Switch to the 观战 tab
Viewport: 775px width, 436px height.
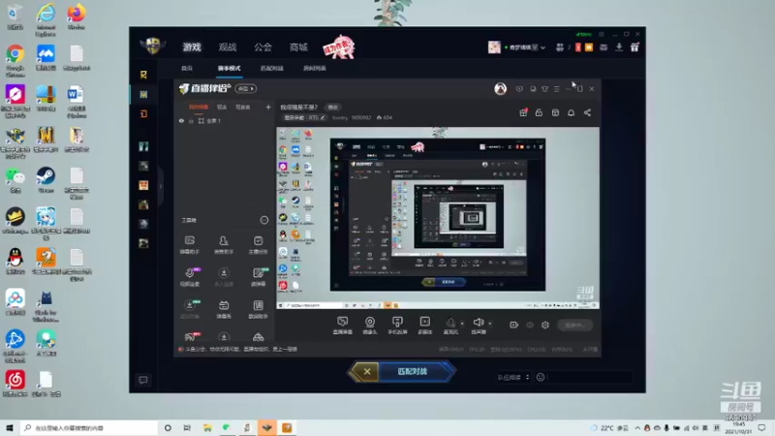[228, 47]
